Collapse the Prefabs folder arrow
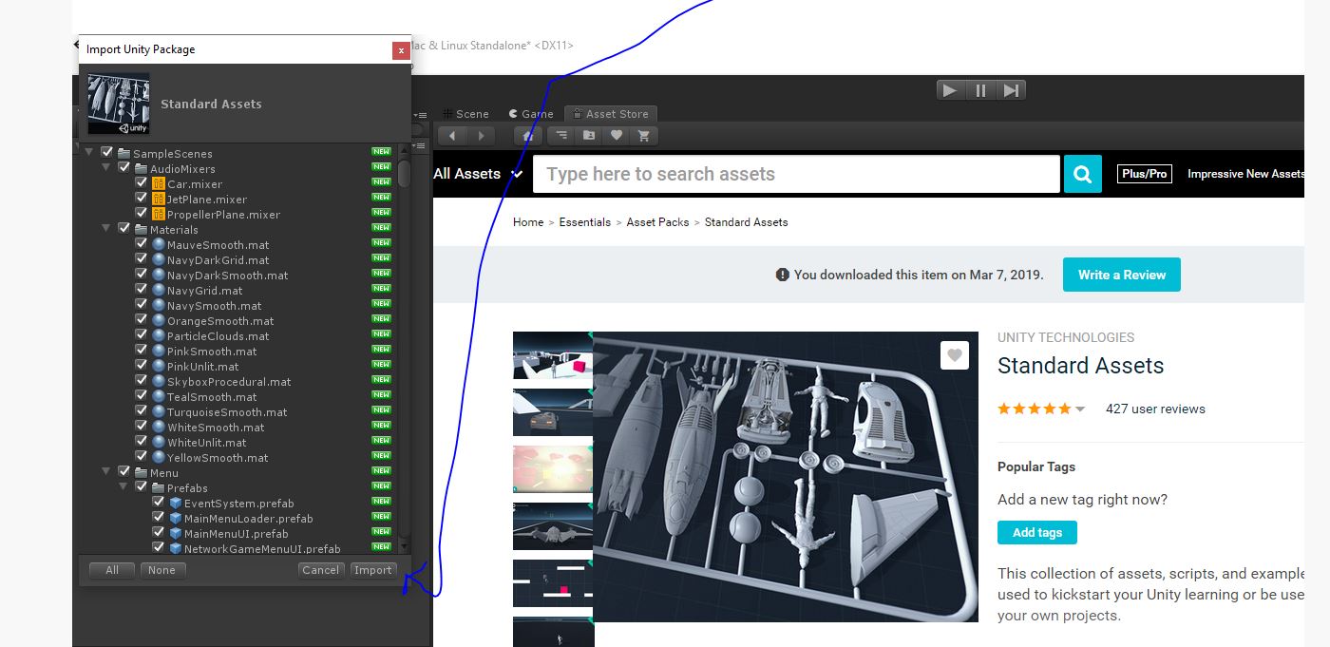The height and width of the screenshot is (647, 1330). coord(123,487)
